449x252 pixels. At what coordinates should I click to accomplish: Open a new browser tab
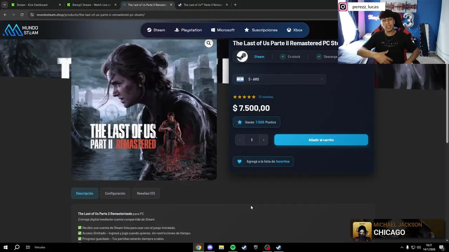coord(235,5)
